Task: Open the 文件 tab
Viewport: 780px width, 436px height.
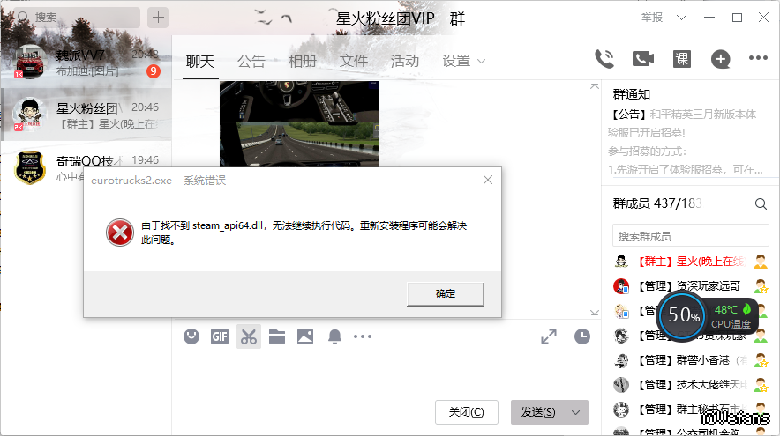Action: point(354,62)
